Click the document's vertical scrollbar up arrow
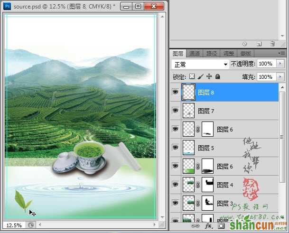289x233 pixels. (x=162, y=17)
